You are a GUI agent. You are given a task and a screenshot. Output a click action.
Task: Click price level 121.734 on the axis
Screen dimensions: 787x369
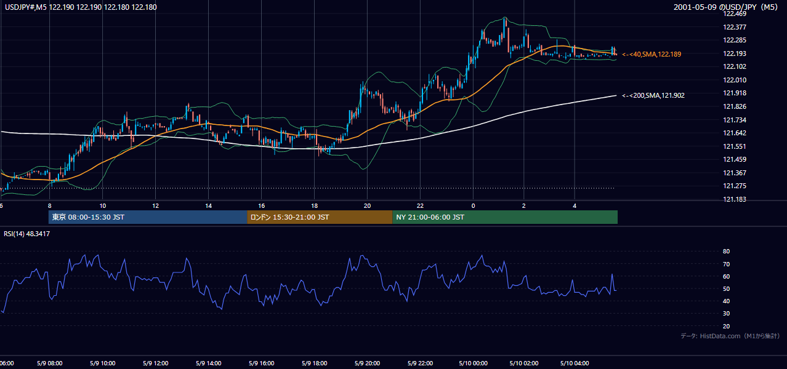coord(735,120)
